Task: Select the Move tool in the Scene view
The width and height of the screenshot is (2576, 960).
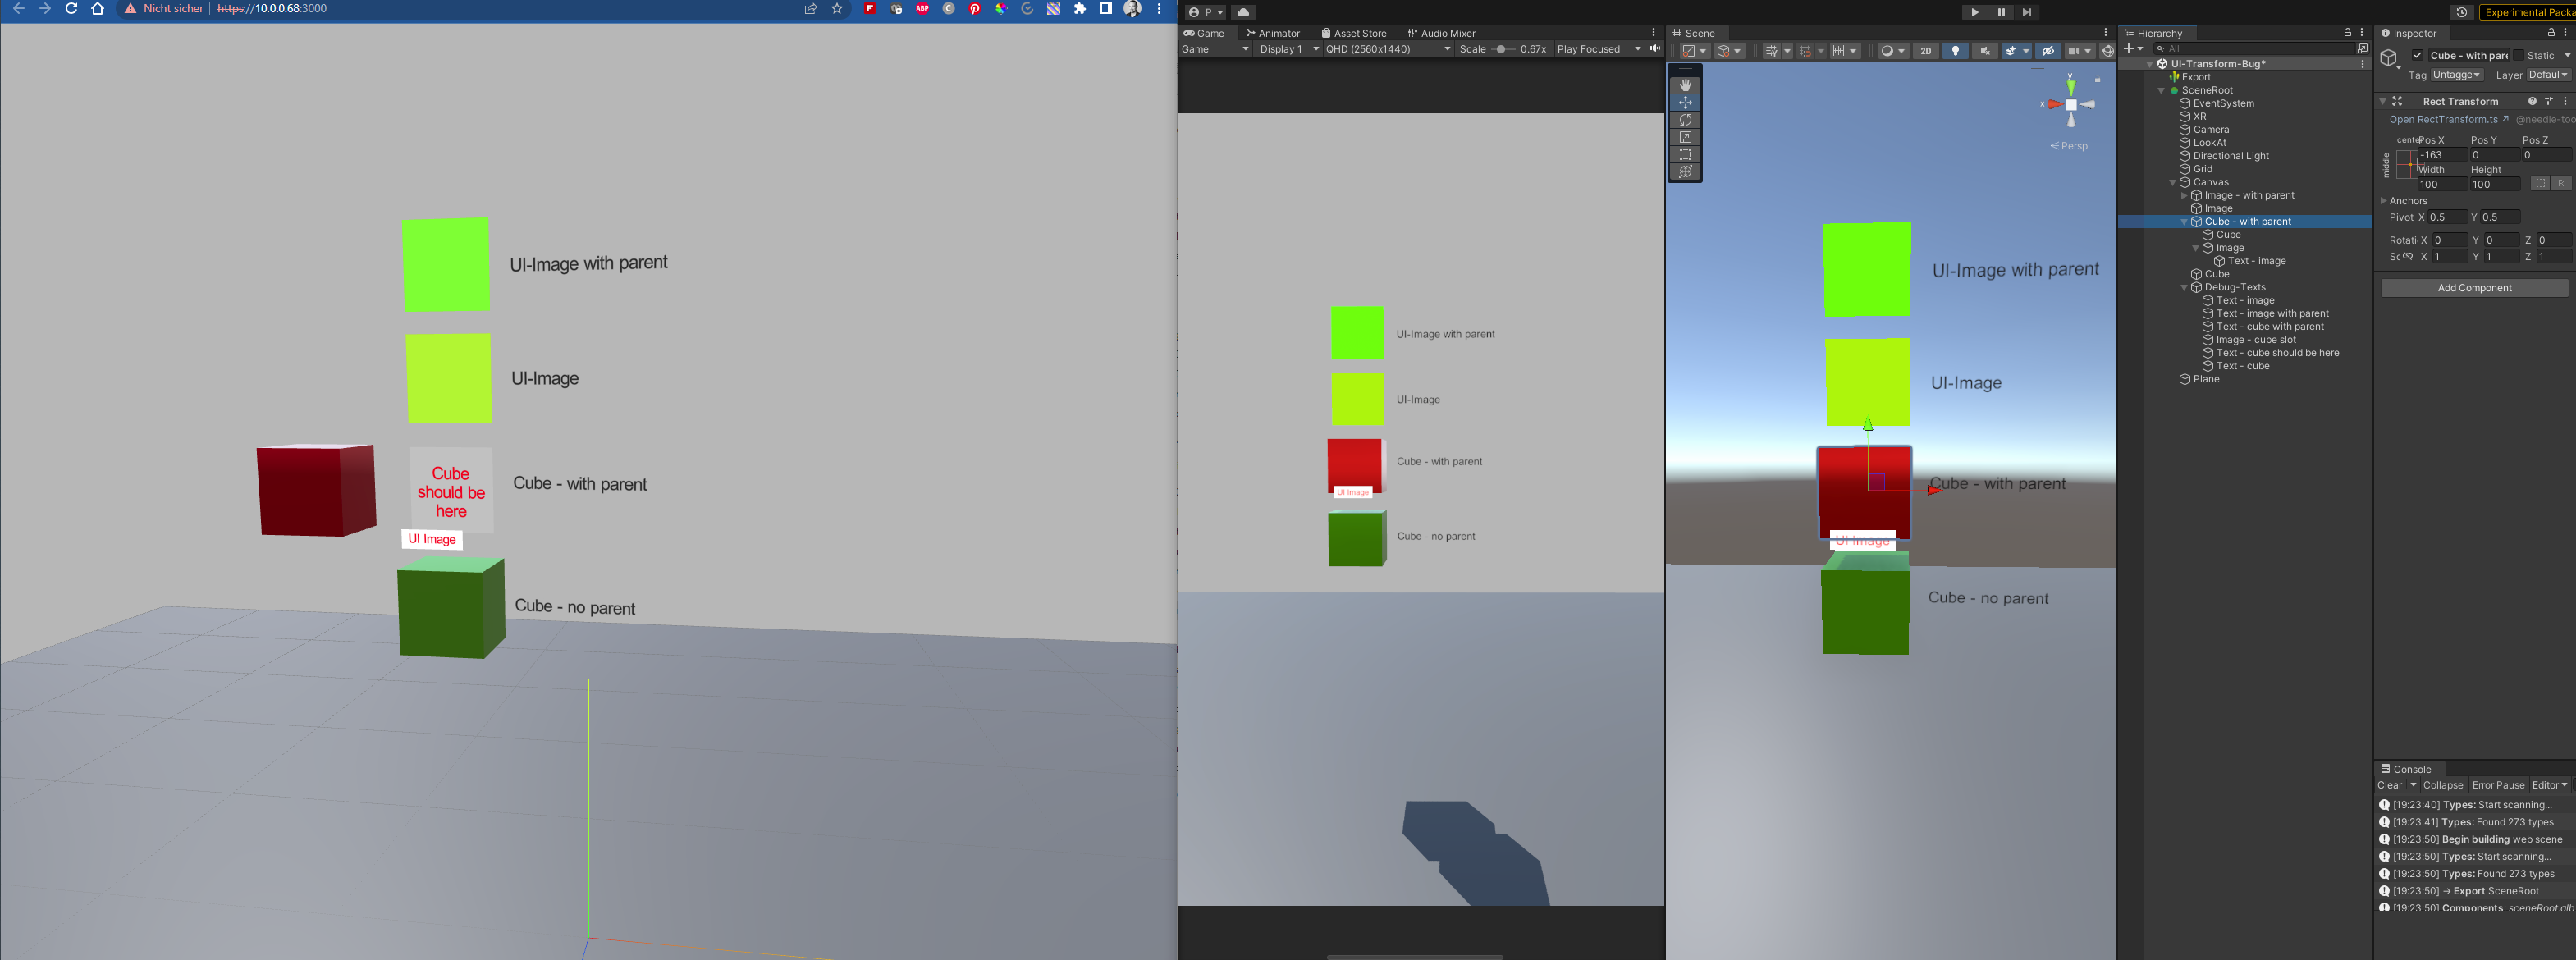Action: [x=1685, y=102]
